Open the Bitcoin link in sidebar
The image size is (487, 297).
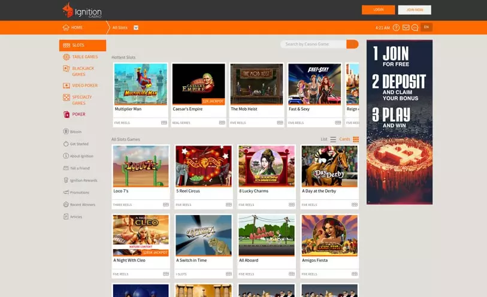(x=76, y=132)
